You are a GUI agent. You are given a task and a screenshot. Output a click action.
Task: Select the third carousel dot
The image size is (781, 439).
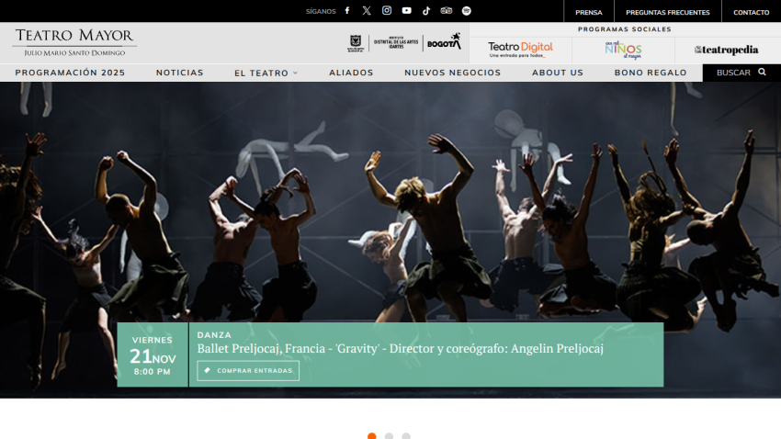tap(406, 436)
